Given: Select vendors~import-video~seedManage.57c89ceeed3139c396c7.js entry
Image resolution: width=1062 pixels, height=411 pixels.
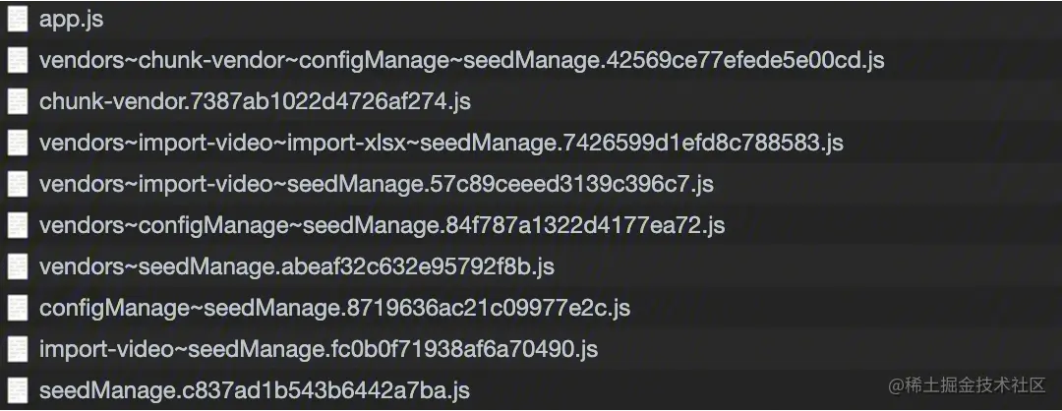Looking at the screenshot, I should coord(376,184).
